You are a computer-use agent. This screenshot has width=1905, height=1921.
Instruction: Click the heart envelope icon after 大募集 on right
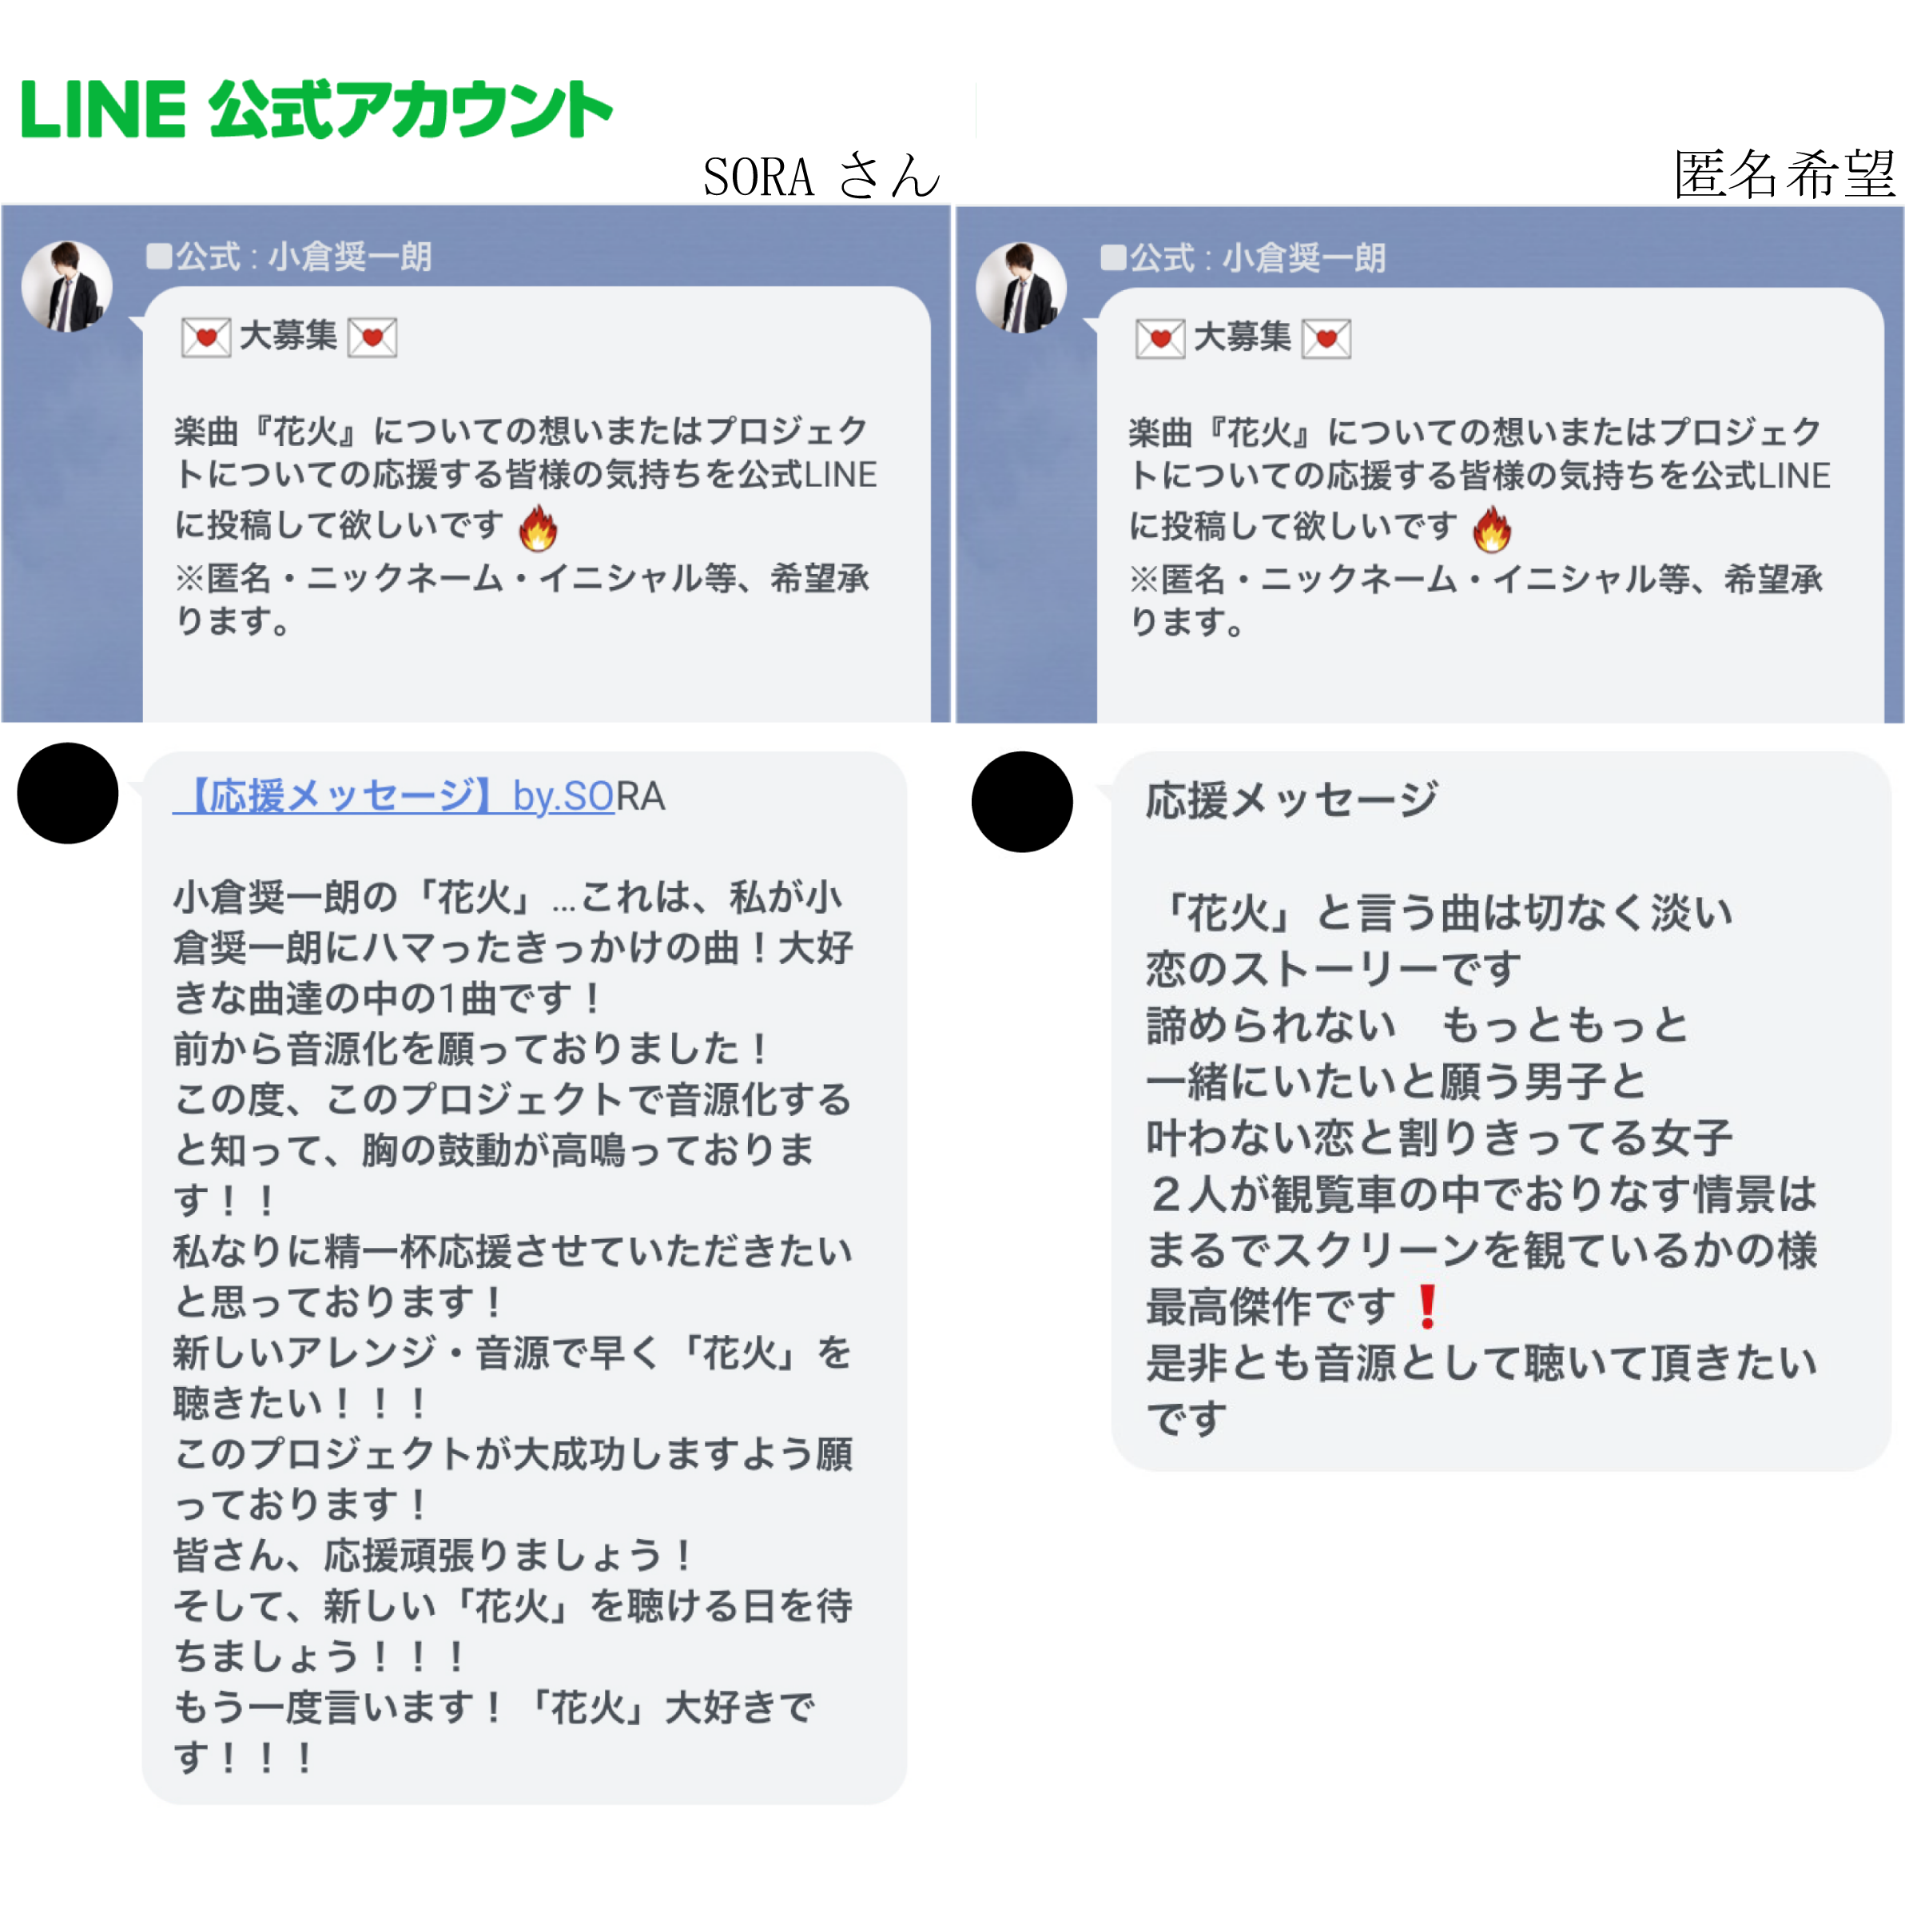[x=1326, y=338]
